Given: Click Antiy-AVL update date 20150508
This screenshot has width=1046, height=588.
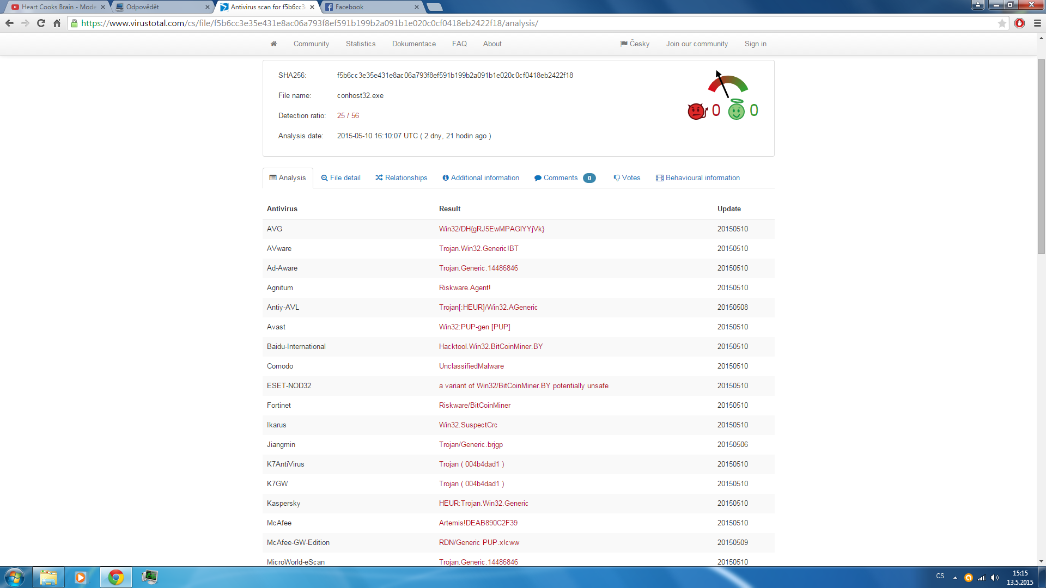Looking at the screenshot, I should tap(732, 308).
